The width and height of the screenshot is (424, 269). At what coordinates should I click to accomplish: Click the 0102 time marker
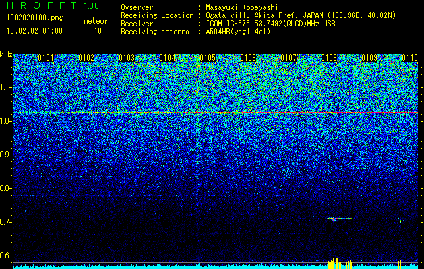coord(86,58)
